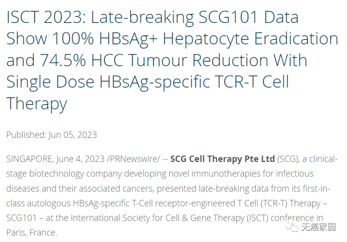This screenshot has height=242, width=347.
Task: Click "HBsAg+" in the headline
Action: click(x=128, y=39)
